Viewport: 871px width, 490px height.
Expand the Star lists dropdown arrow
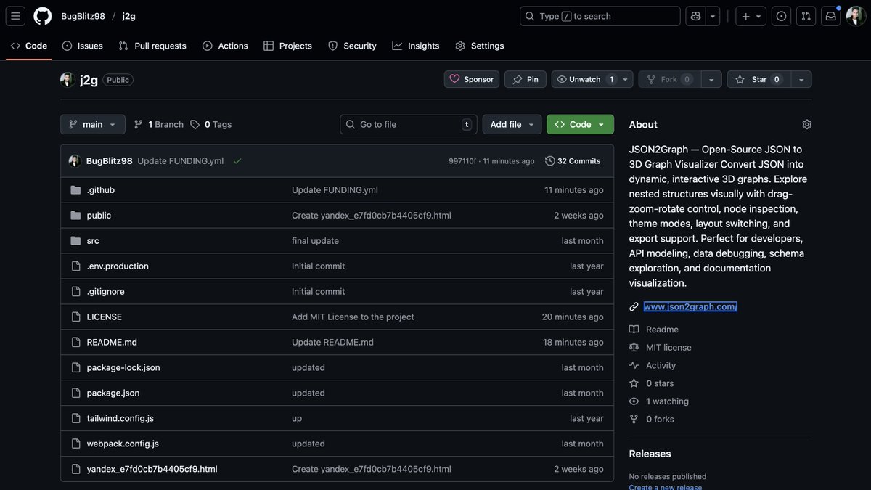801,79
